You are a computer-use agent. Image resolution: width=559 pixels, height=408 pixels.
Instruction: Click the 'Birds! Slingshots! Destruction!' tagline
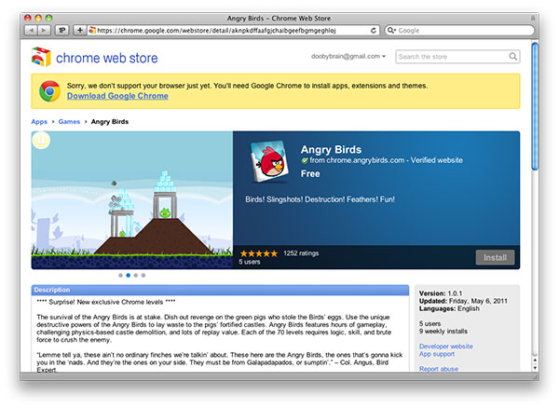[x=320, y=199]
